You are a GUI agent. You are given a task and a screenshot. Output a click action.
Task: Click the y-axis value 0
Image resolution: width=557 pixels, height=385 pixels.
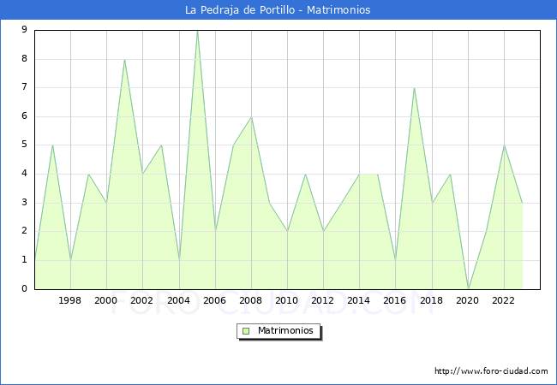[24, 288]
